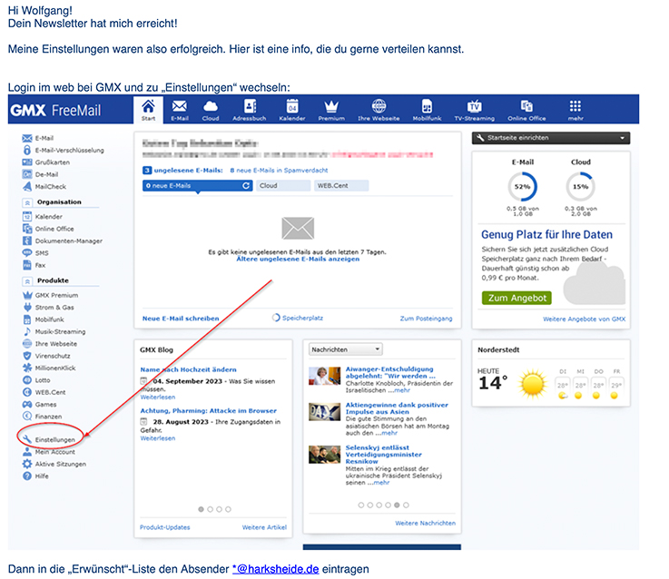Click 8 neue E-Mails in Spamverdacht link
This screenshot has width=669, height=579.
tap(279, 171)
